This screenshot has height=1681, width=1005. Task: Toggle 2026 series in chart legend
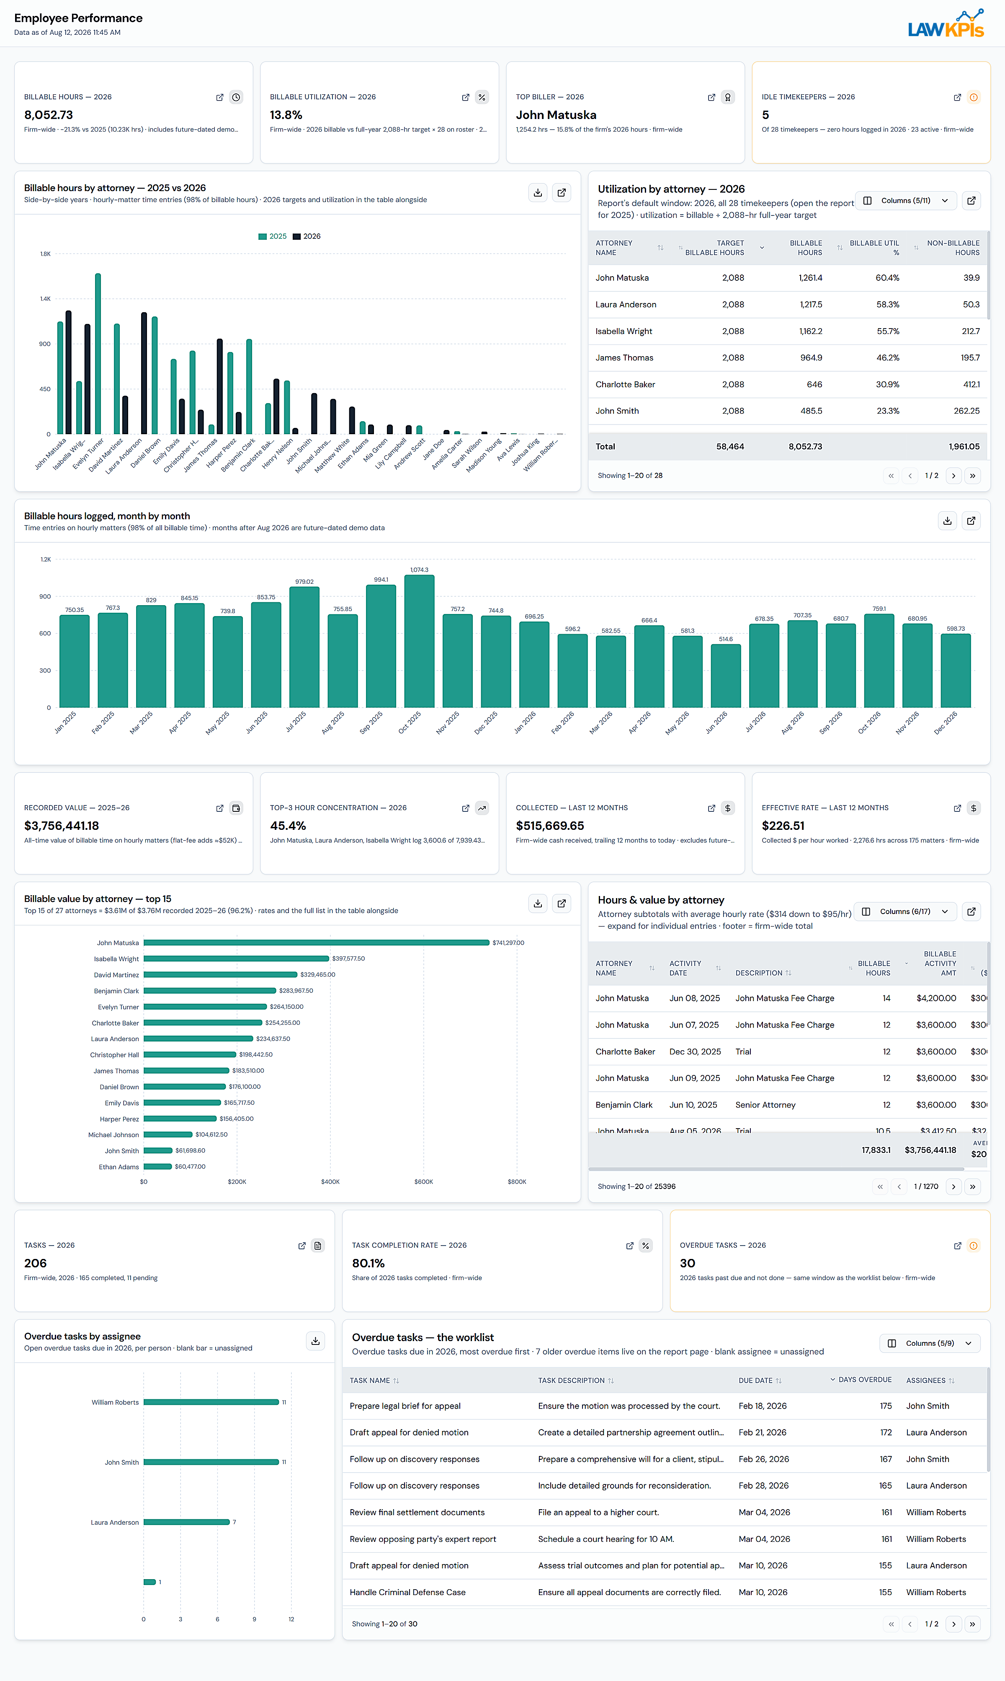307,236
